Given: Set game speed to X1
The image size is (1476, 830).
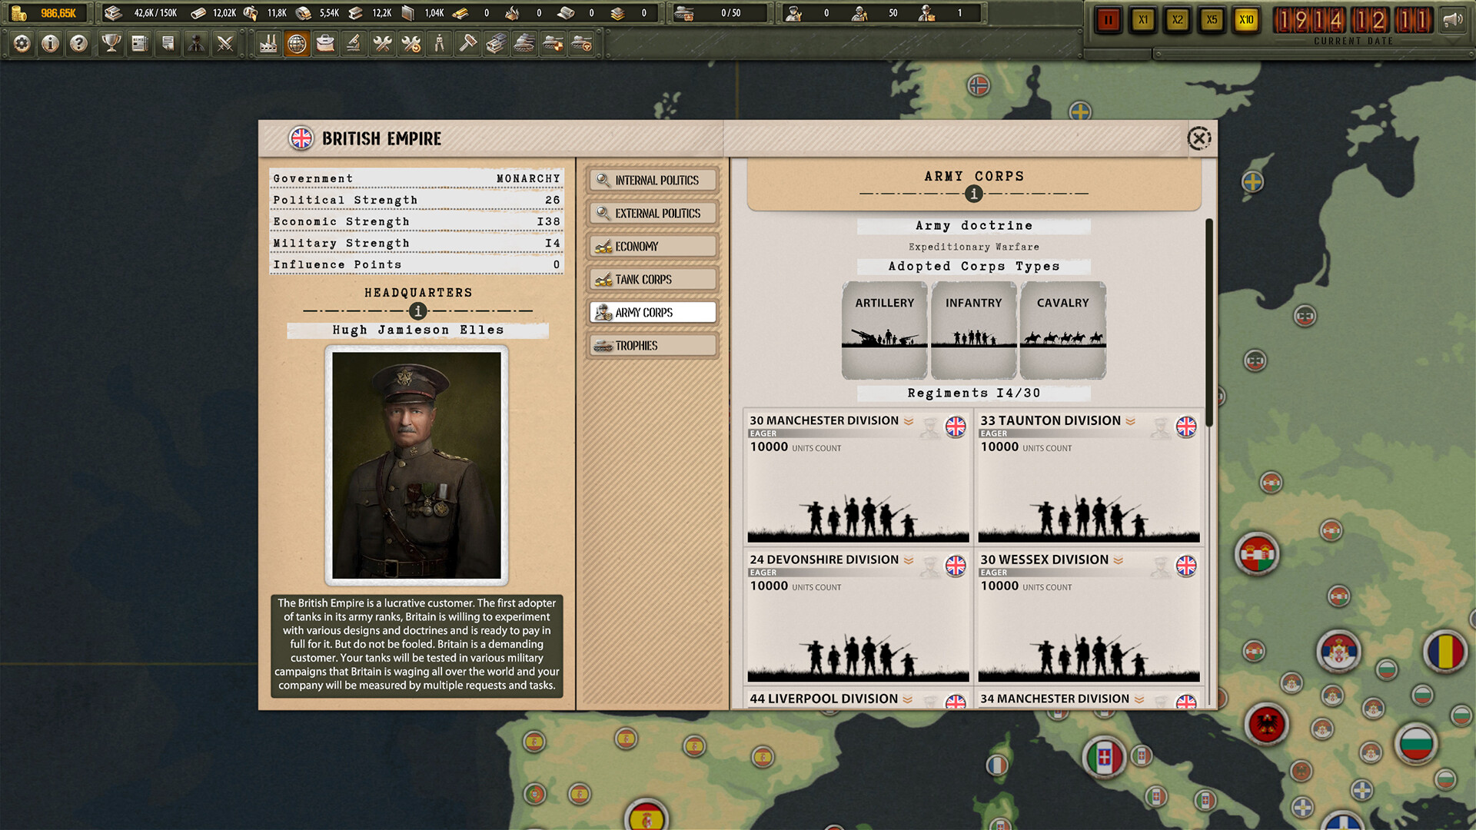Looking at the screenshot, I should (x=1143, y=19).
